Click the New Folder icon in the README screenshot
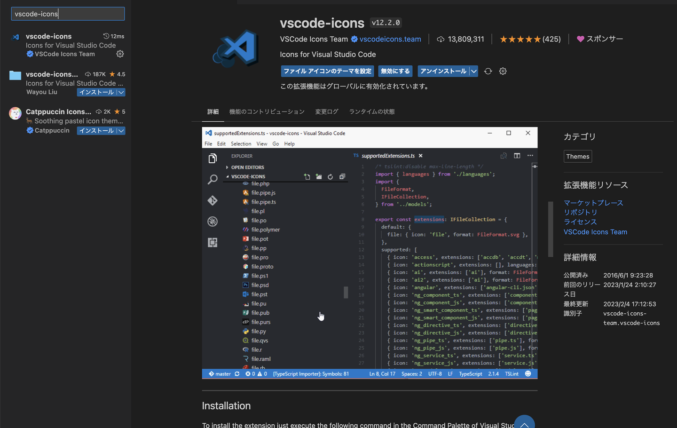Screen dimensions: 677x428 [319, 177]
